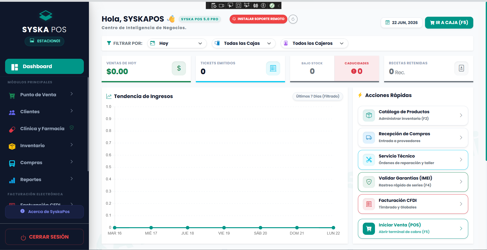Click the VIE 19 data point on chart
Screen dimensions: 487x250
pyautogui.click(x=224, y=228)
